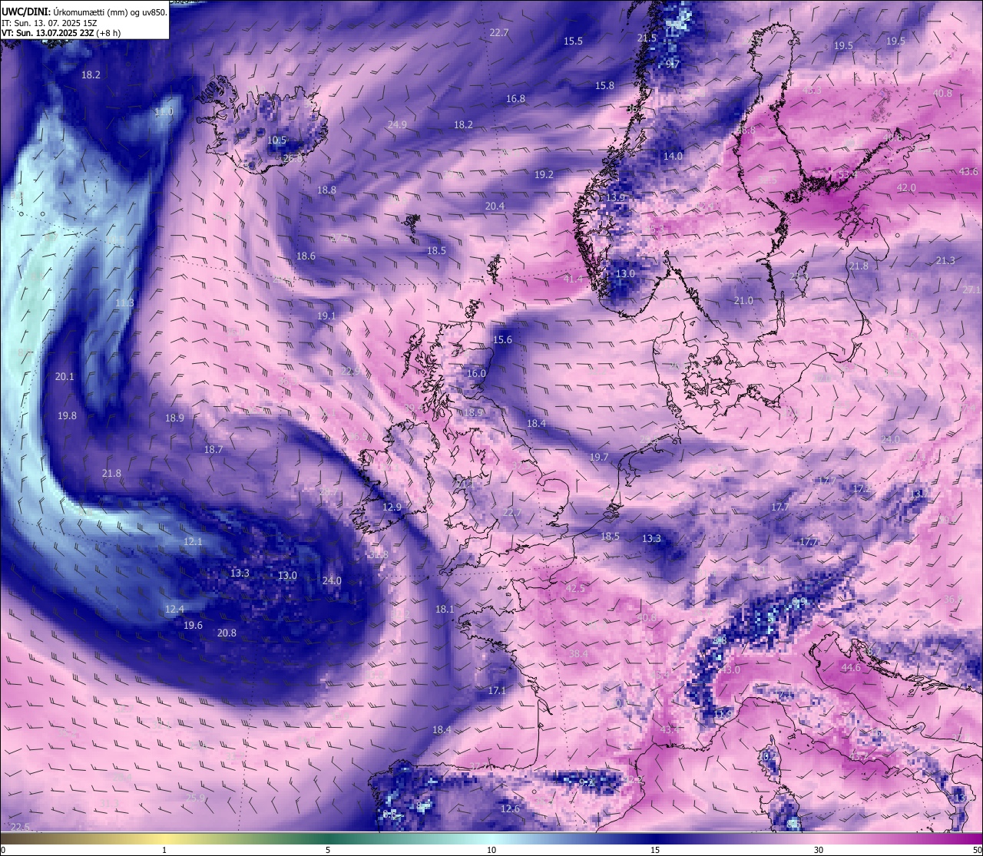The image size is (983, 856).
Task: Click the 12.9 value over Ireland
Action: point(392,507)
